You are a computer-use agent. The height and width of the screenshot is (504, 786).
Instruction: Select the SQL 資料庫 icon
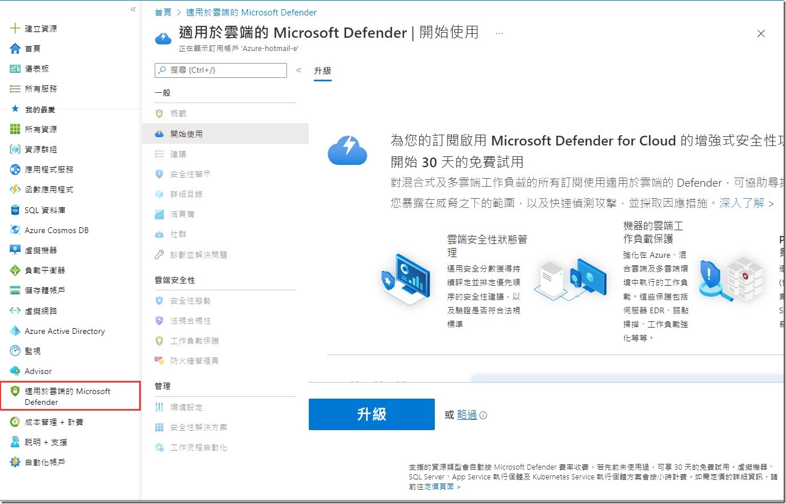point(15,210)
